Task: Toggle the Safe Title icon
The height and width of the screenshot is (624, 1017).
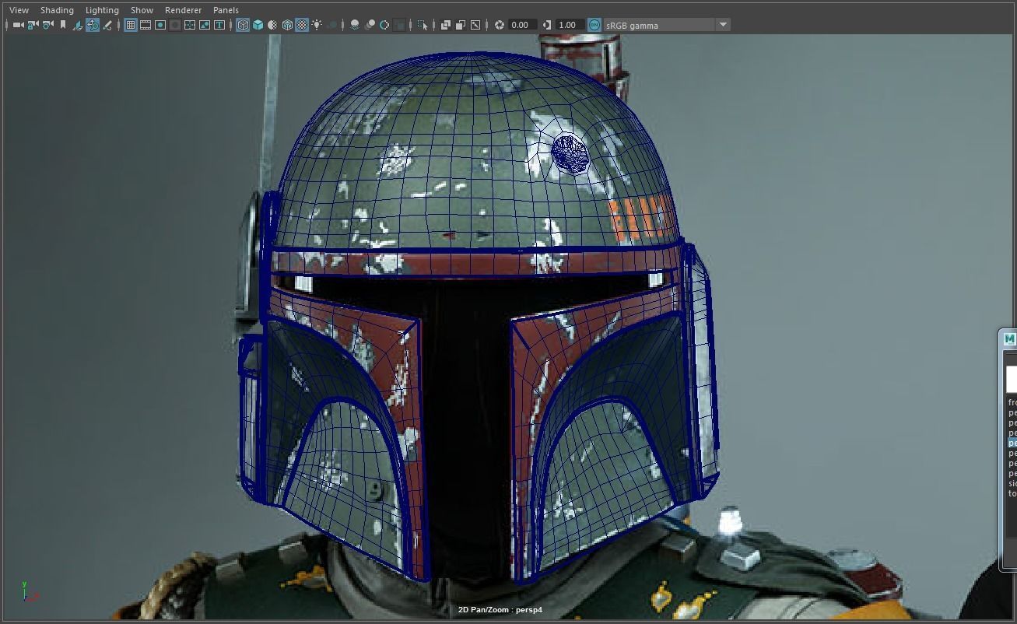Action: (219, 25)
